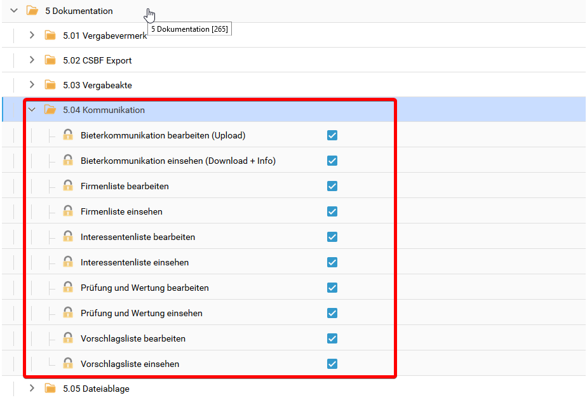
Task: Click the lock icon beside Firmenliste bearbeiten
Action: pyautogui.click(x=68, y=186)
